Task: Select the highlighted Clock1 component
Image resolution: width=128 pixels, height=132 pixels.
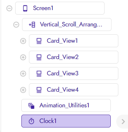Action: coord(66,121)
